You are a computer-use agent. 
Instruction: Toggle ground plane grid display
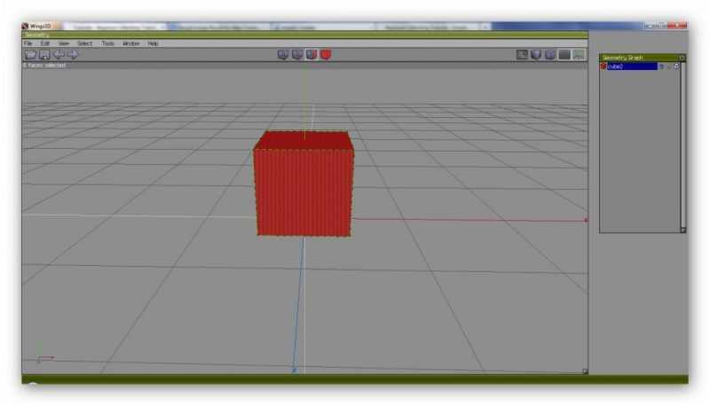click(x=523, y=55)
